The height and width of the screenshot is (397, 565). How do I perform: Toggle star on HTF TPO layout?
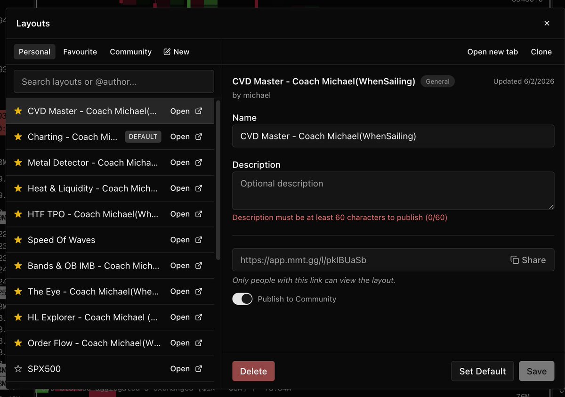18,214
